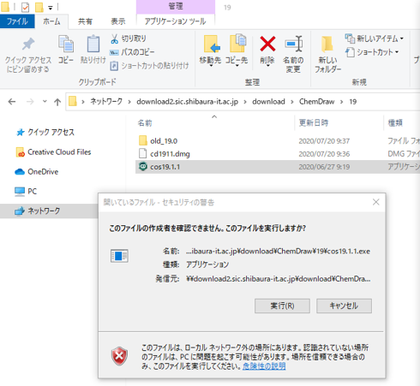Click the Copy icon in clipboard group

(x=66, y=44)
